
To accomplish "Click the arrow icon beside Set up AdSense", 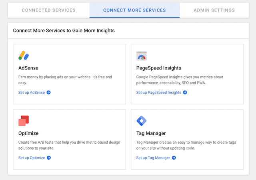I will (48, 92).
